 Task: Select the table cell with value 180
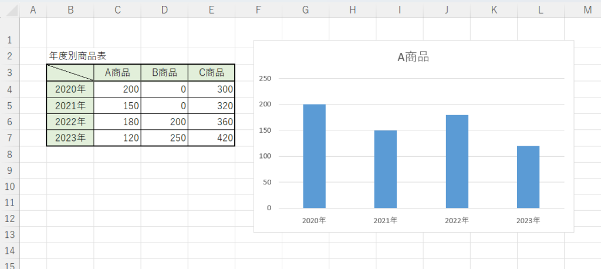pyautogui.click(x=117, y=122)
